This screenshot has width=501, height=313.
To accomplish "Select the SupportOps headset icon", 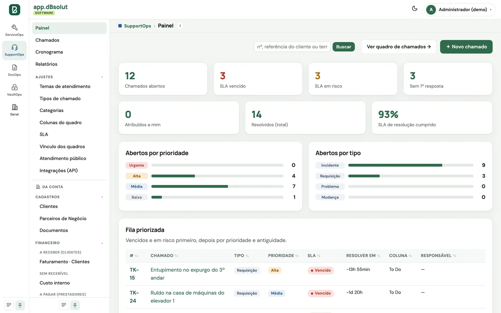I will [14, 48].
